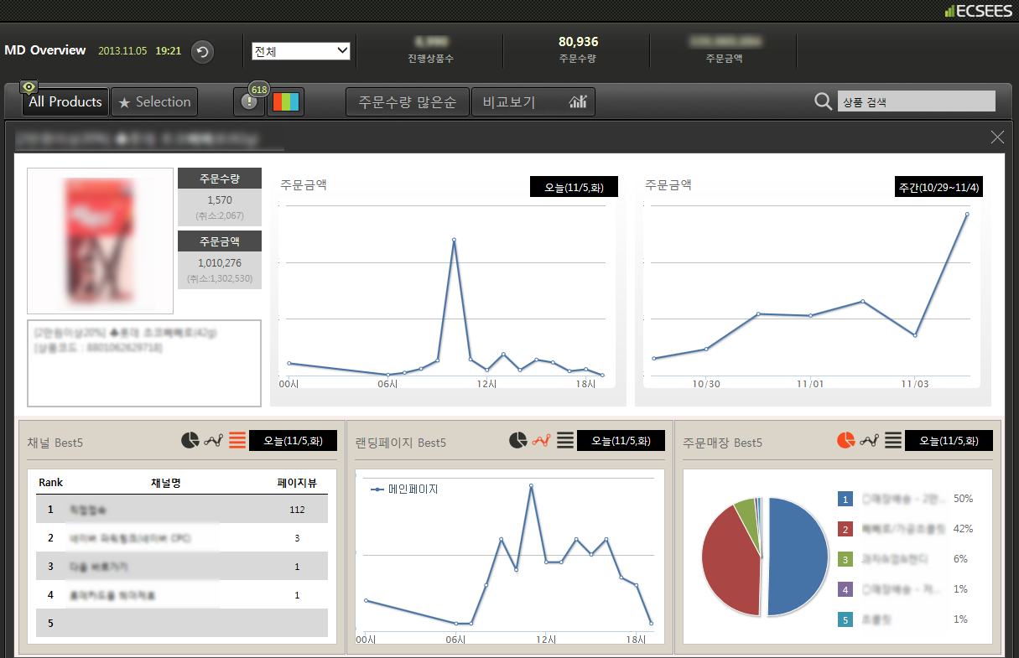This screenshot has width=1019, height=658.
Task: Click the blue legend item number 1
Action: tap(845, 499)
